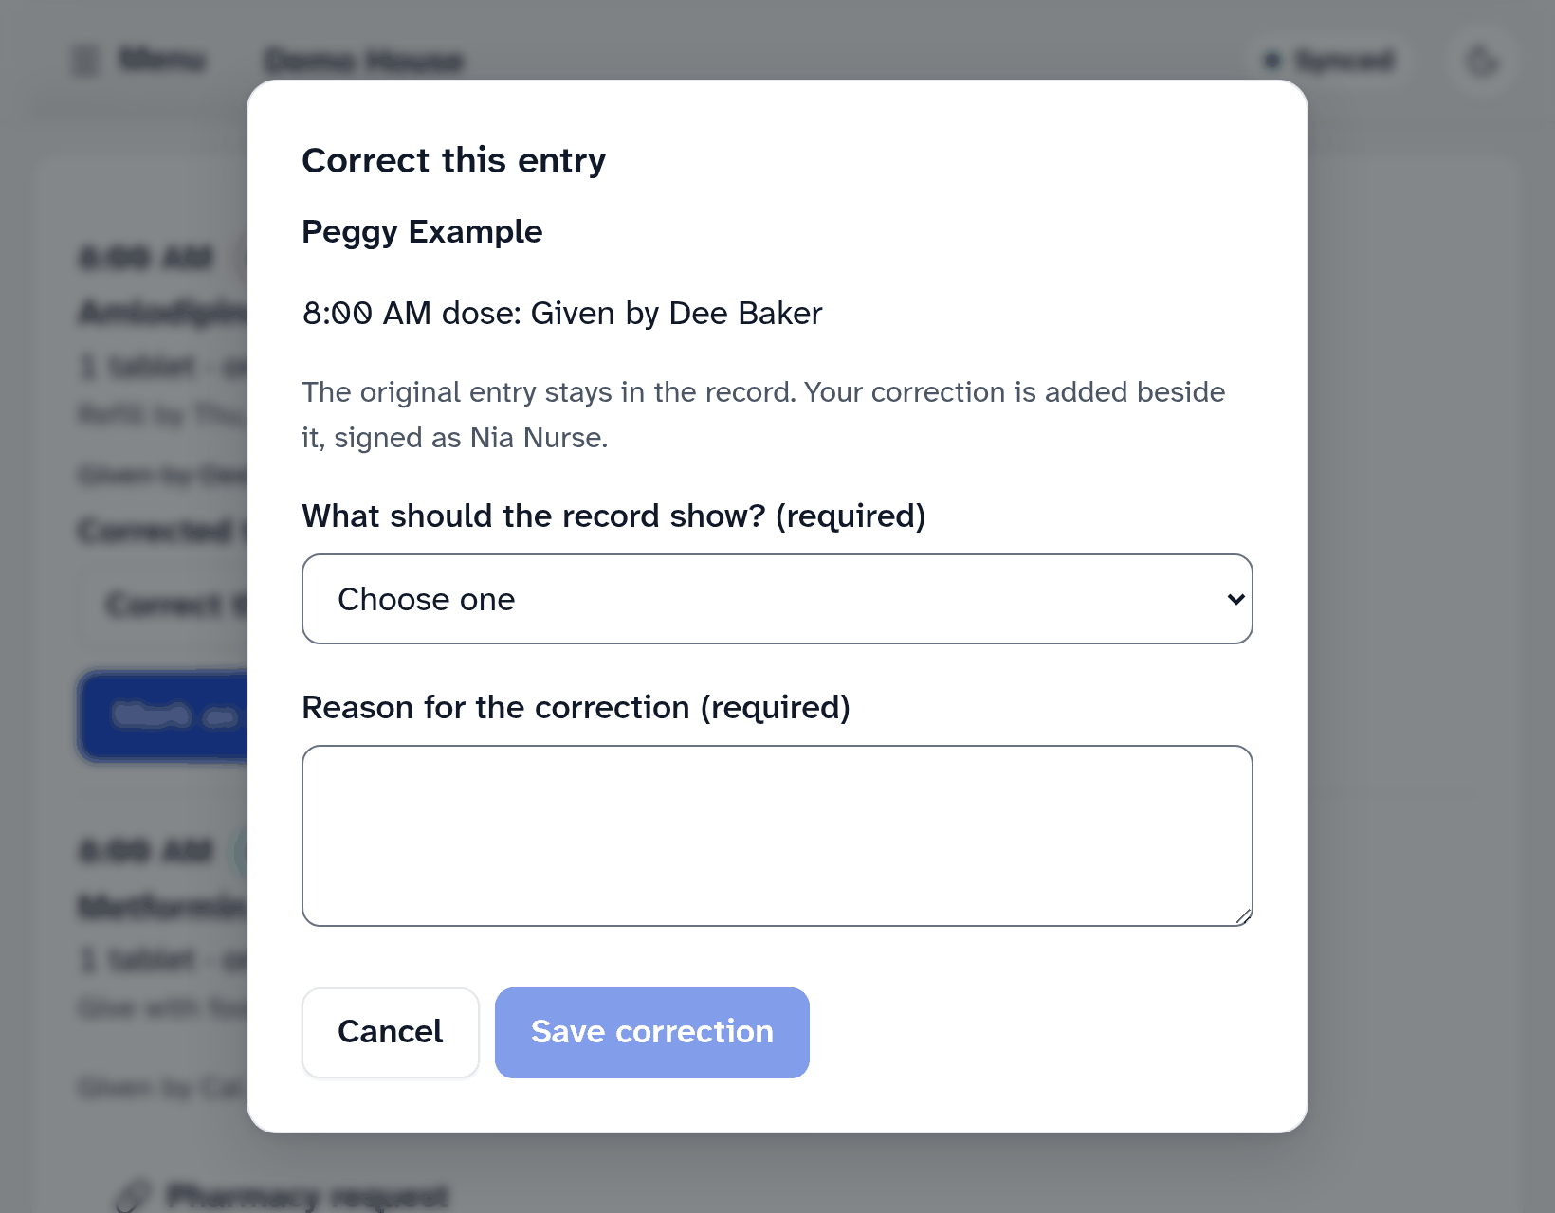Focus the reason for correction textarea
The image size is (1555, 1213).
click(777, 836)
